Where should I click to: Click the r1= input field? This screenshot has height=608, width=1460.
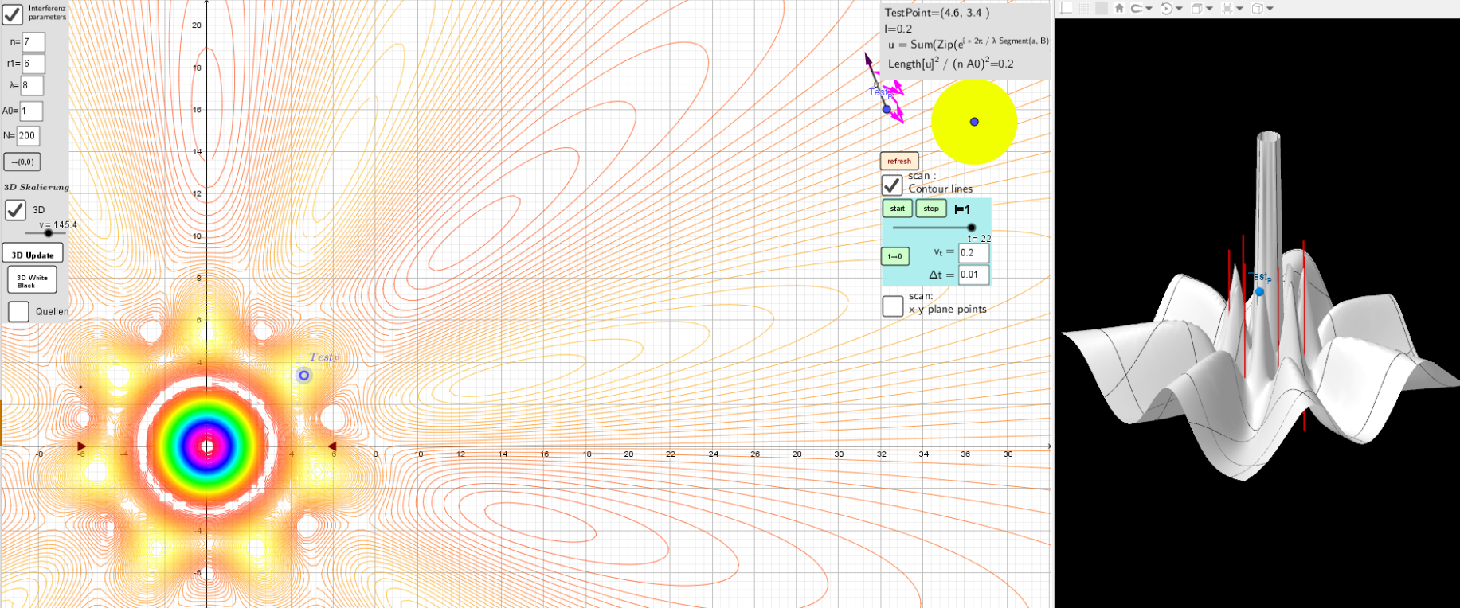(33, 64)
